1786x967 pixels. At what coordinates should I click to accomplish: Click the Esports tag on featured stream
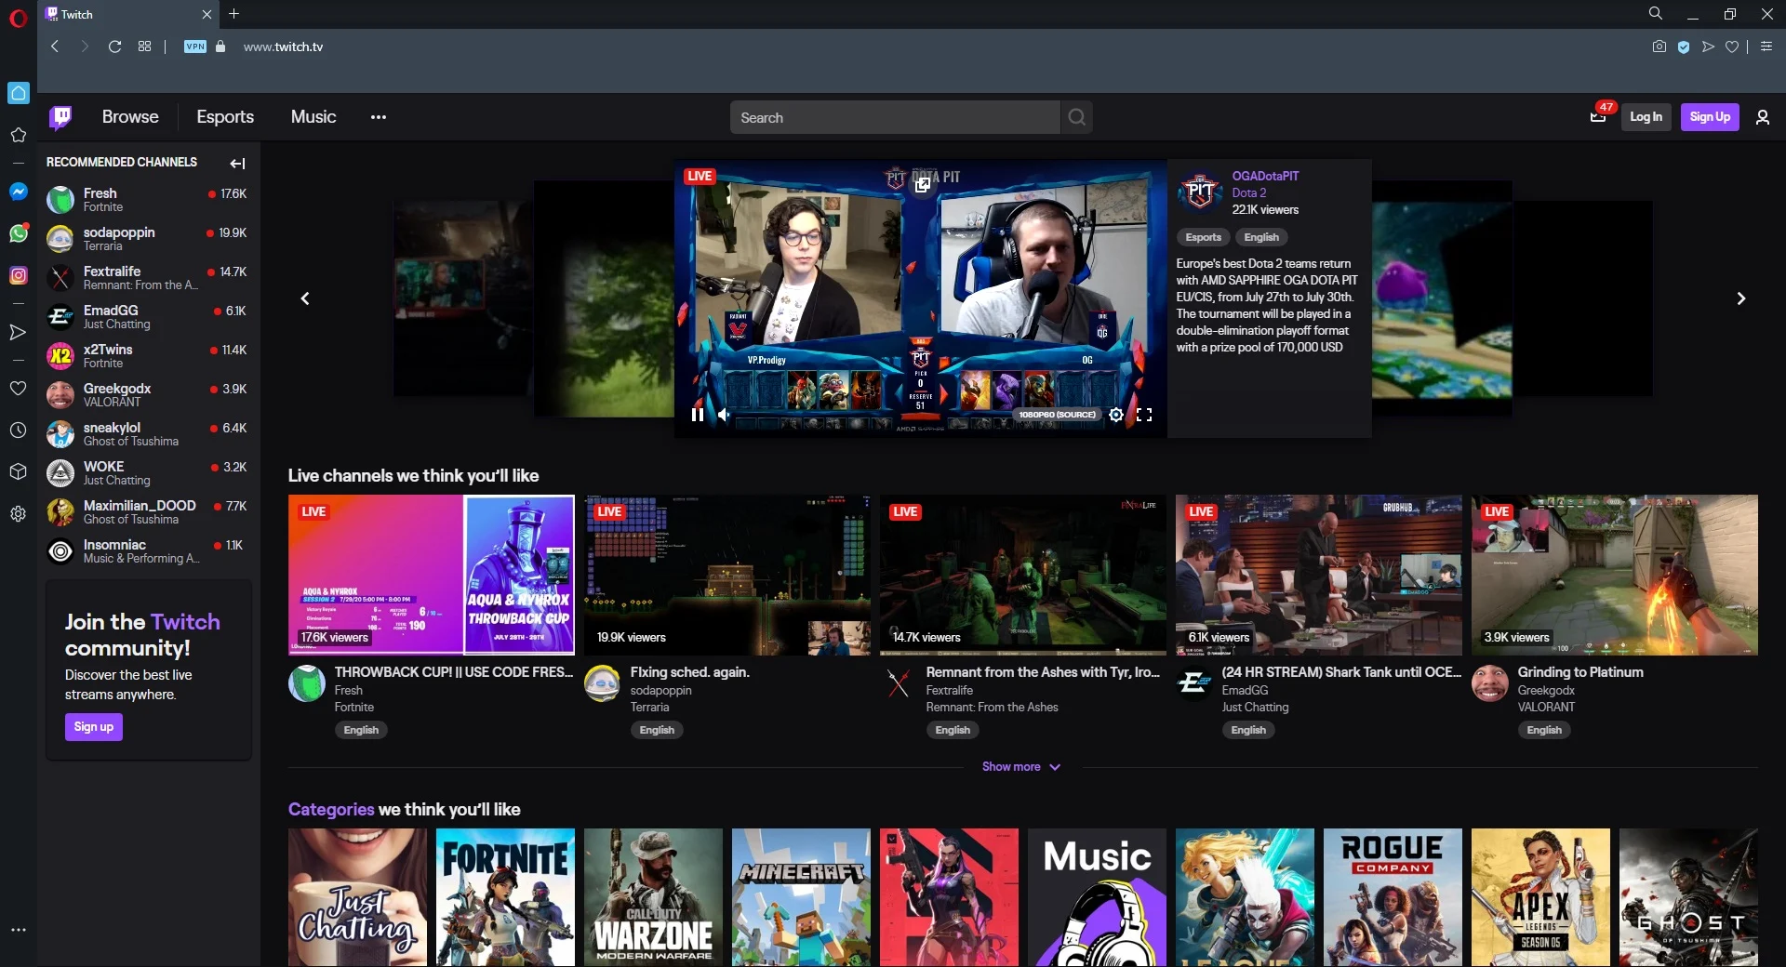(1203, 237)
